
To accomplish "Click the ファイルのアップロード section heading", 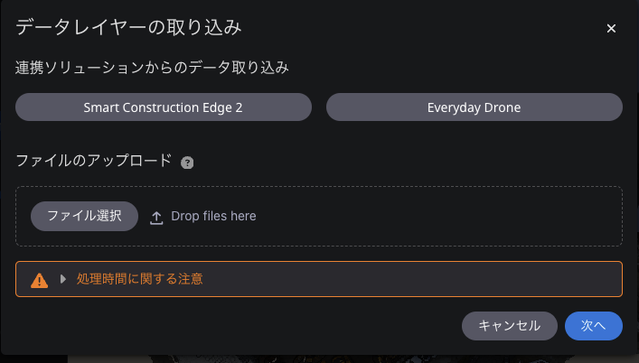I will 94,161.
